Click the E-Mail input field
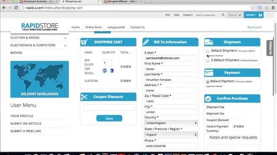The width and height of the screenshot is (277, 155). pyautogui.click(x=170, y=58)
